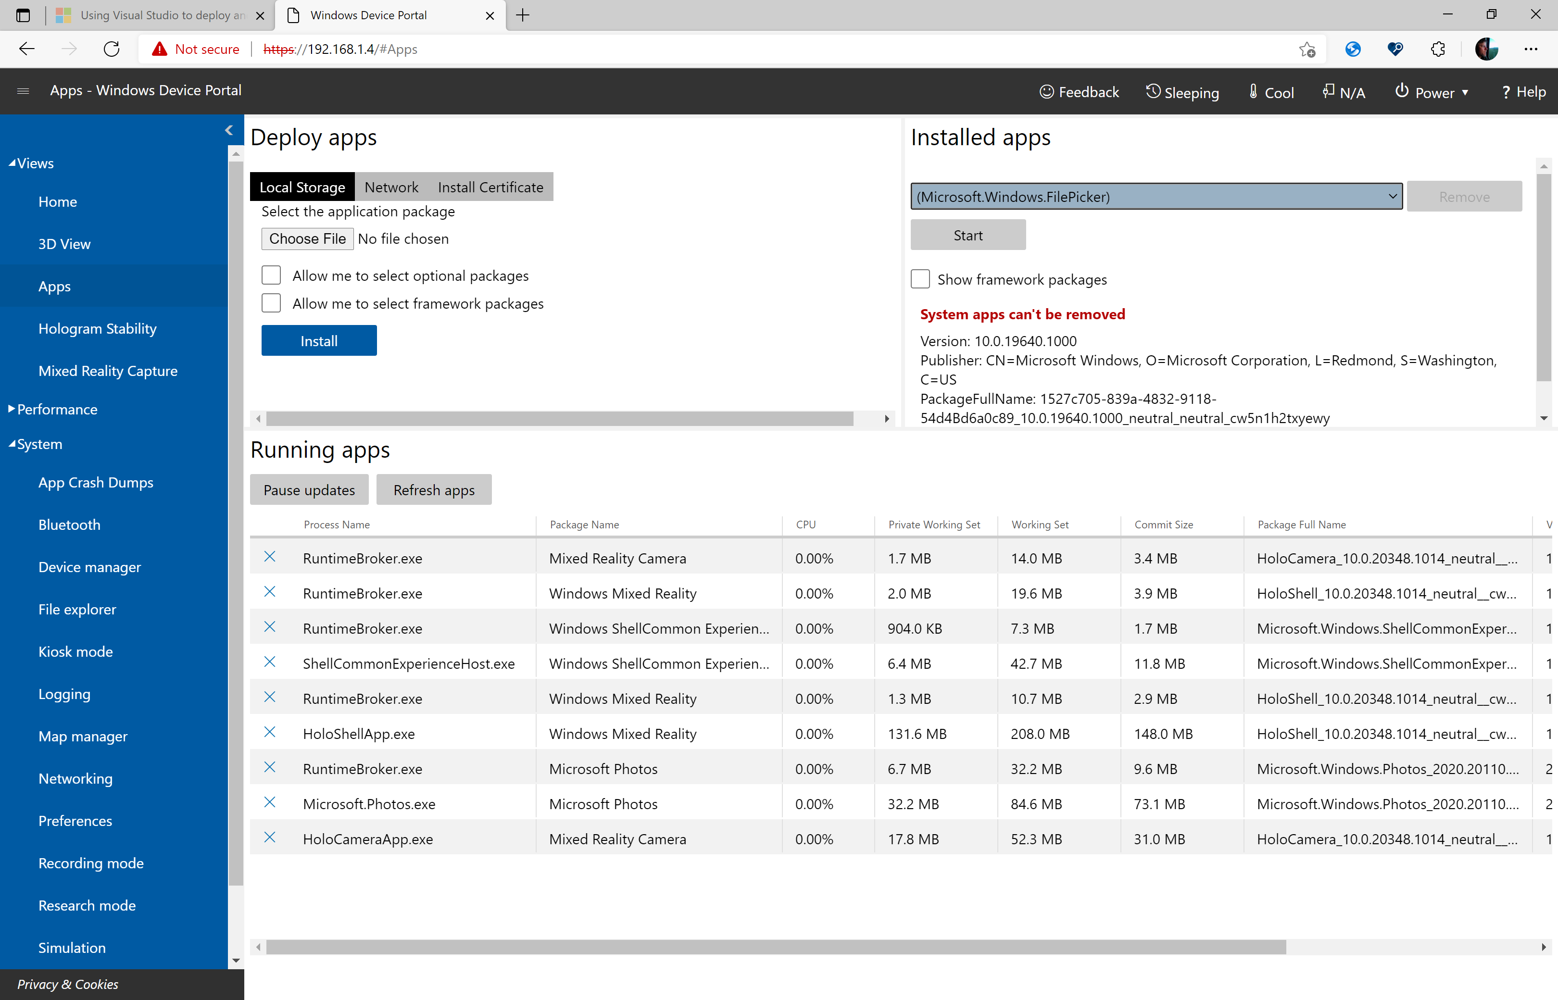Open a new browser tab
This screenshot has height=1000, width=1558.
click(522, 15)
